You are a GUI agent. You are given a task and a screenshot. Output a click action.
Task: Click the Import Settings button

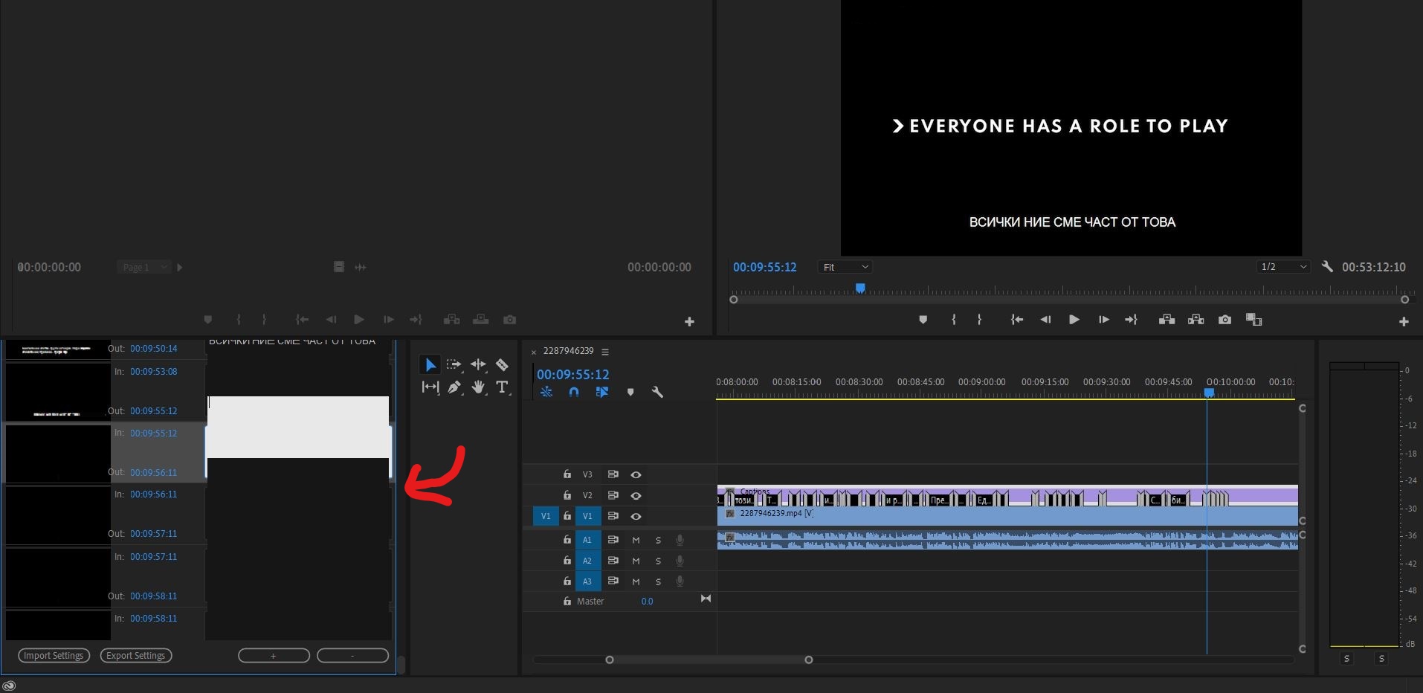(x=53, y=655)
